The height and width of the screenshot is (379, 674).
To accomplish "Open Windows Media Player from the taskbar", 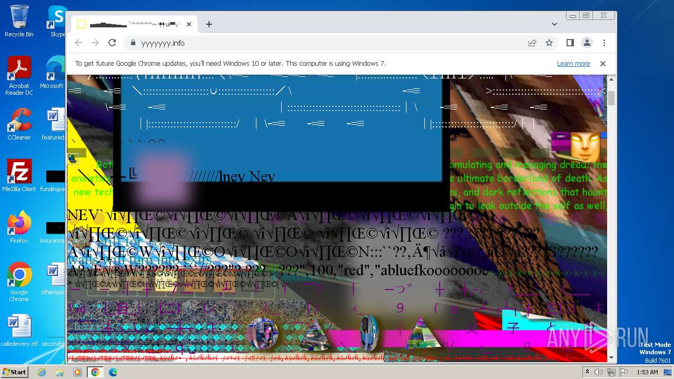I will tap(77, 372).
